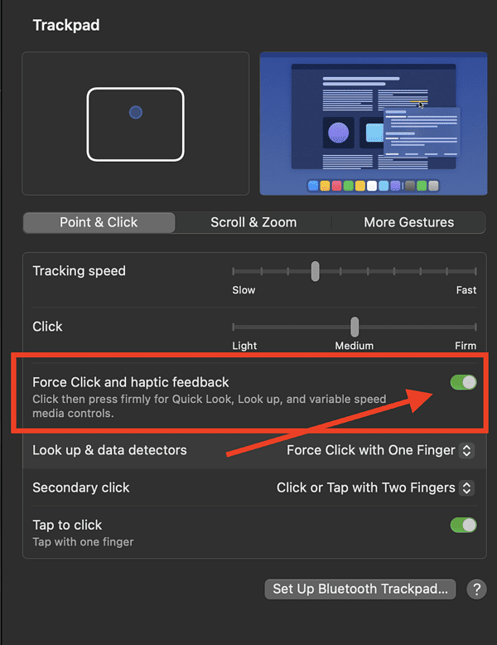Click the gesture preview video thumbnail
This screenshot has width=497, height=645.
coord(373,124)
